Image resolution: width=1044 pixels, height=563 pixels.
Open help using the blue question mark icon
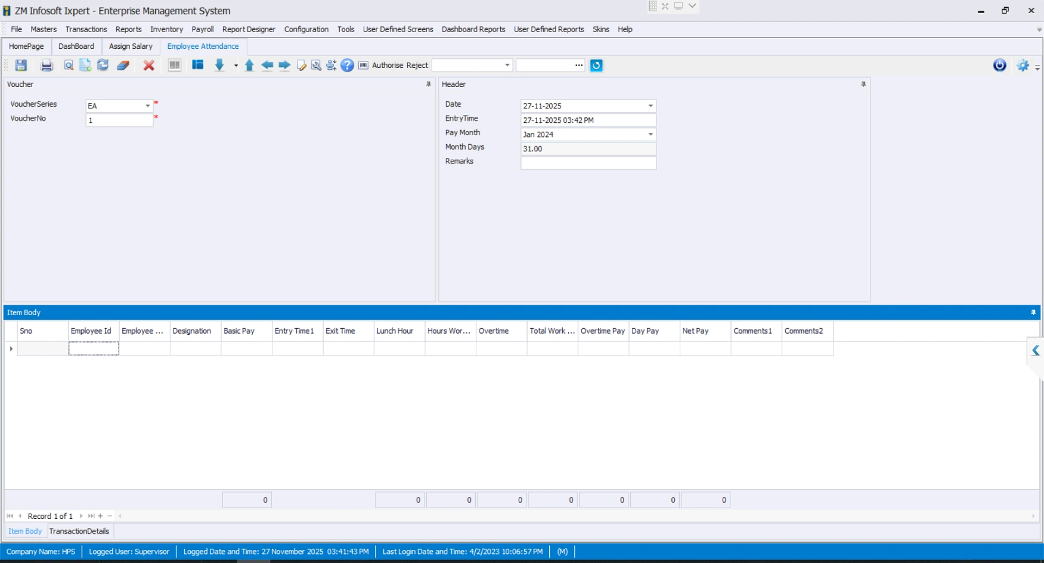click(x=348, y=66)
